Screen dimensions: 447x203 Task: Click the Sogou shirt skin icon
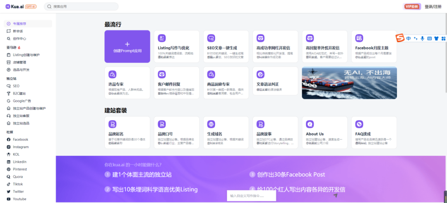(436, 38)
